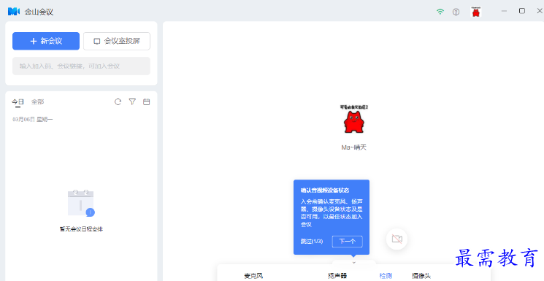544x281 pixels.
Task: Select the large red avatar picture
Action: click(x=354, y=119)
